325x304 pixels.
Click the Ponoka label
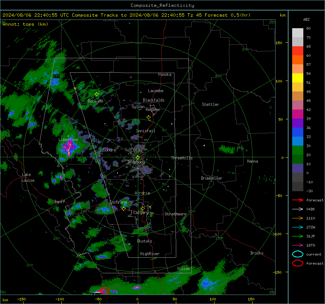pyautogui.click(x=165, y=75)
